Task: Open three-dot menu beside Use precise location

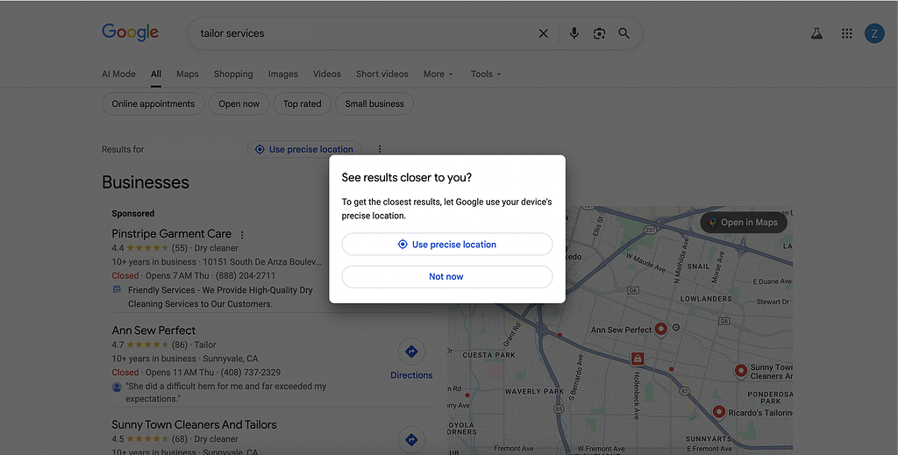Action: click(x=379, y=149)
